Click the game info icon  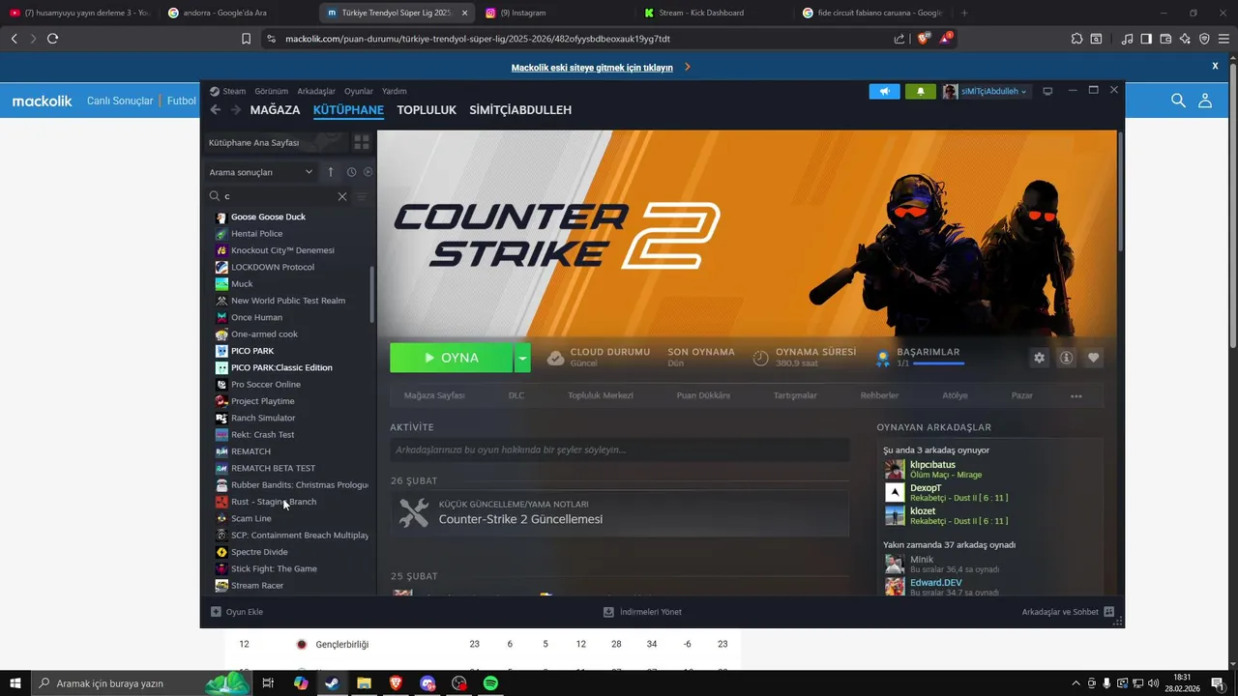(1066, 358)
